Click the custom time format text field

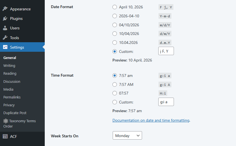click(166, 102)
